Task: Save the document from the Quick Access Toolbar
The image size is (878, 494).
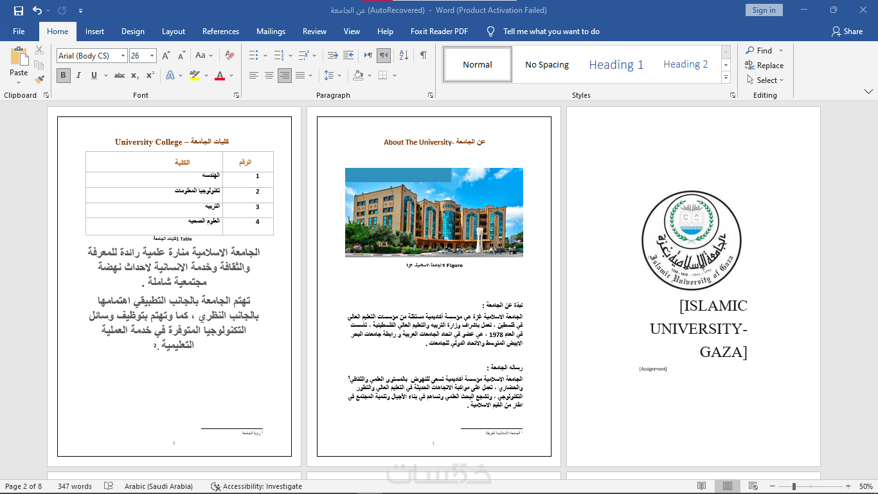Action: point(18,10)
